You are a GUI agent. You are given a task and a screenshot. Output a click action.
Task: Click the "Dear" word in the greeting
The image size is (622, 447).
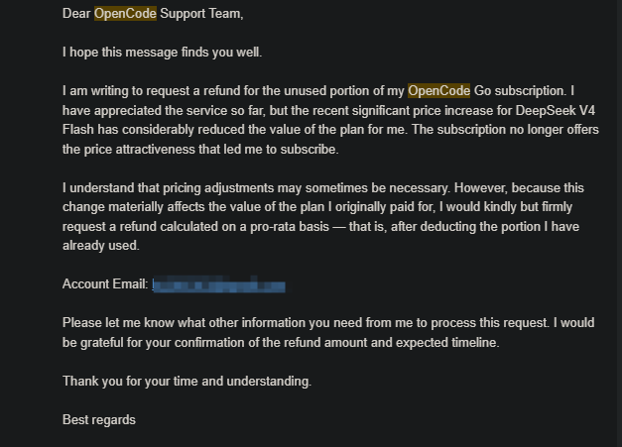pos(76,14)
